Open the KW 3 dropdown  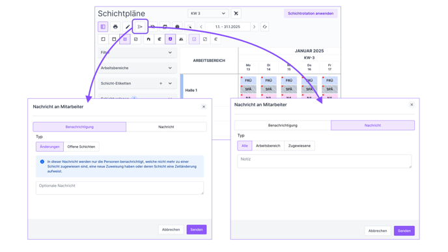(x=208, y=14)
